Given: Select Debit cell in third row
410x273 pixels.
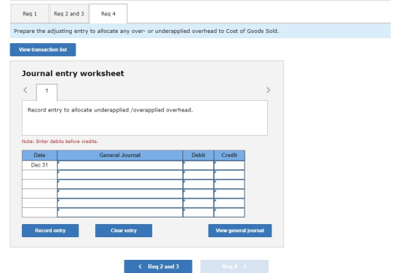Looking at the screenshot, I should 198,184.
